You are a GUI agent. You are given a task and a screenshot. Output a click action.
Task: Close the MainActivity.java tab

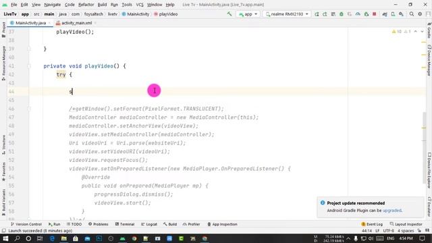49,23
